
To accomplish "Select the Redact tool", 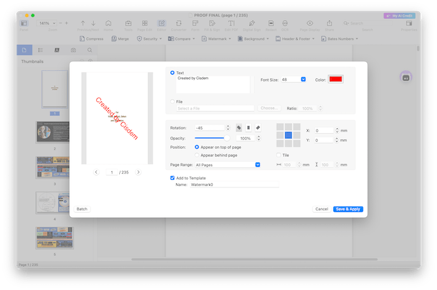I will point(271,23).
